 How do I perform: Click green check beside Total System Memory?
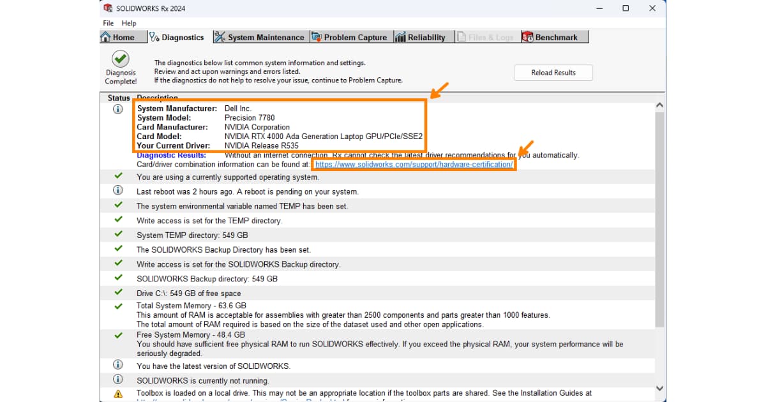(118, 306)
